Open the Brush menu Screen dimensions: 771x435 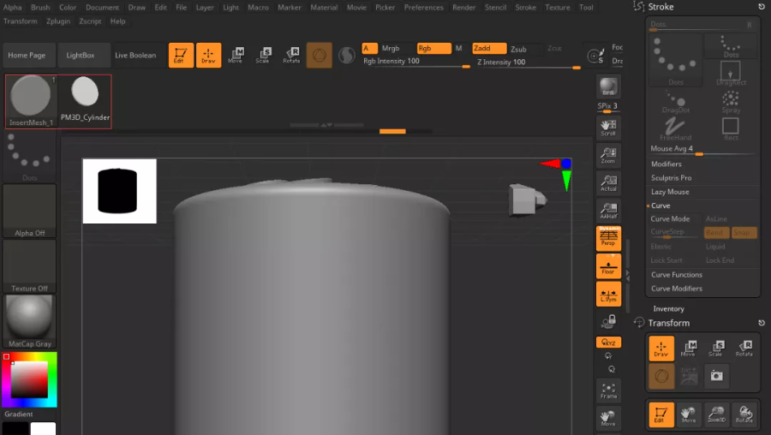[40, 8]
